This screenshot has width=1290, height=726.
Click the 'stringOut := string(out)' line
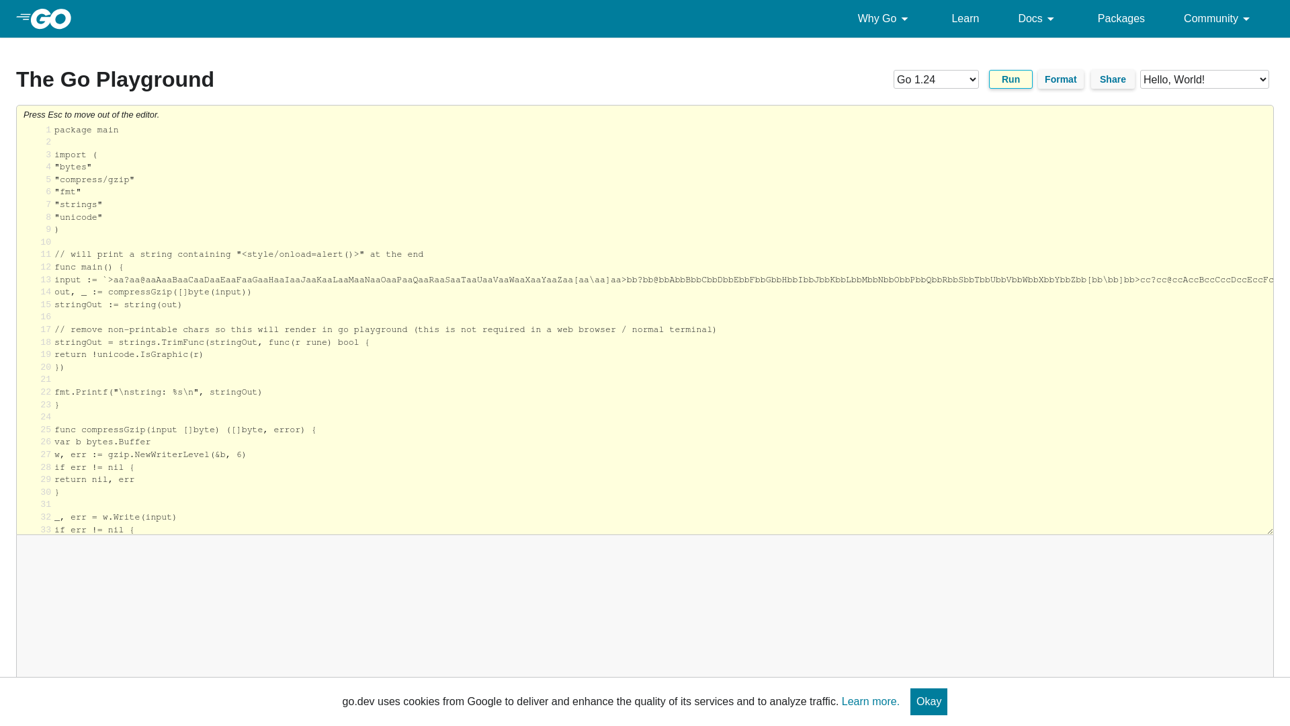[x=118, y=305]
